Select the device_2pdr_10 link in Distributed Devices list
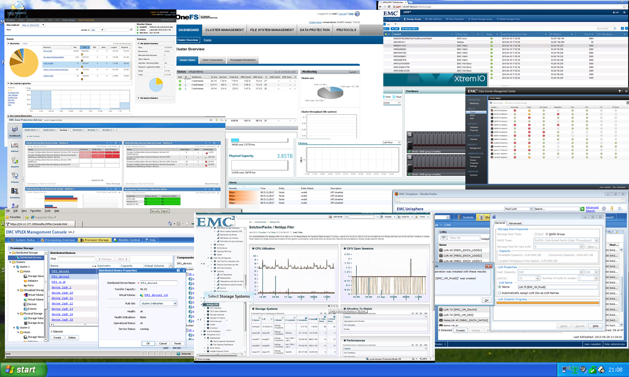The width and height of the screenshot is (629, 377). 62,293
